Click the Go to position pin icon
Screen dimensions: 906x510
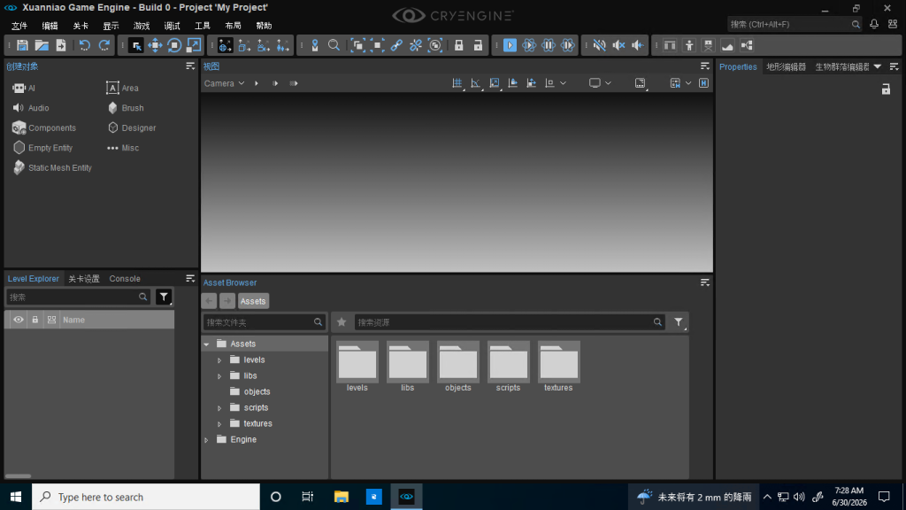click(x=315, y=45)
